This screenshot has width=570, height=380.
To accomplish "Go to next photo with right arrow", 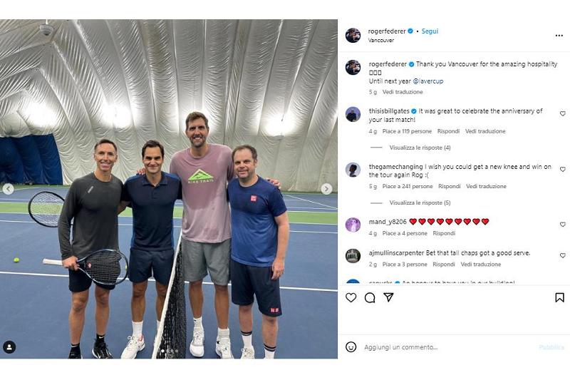I will pyautogui.click(x=326, y=189).
